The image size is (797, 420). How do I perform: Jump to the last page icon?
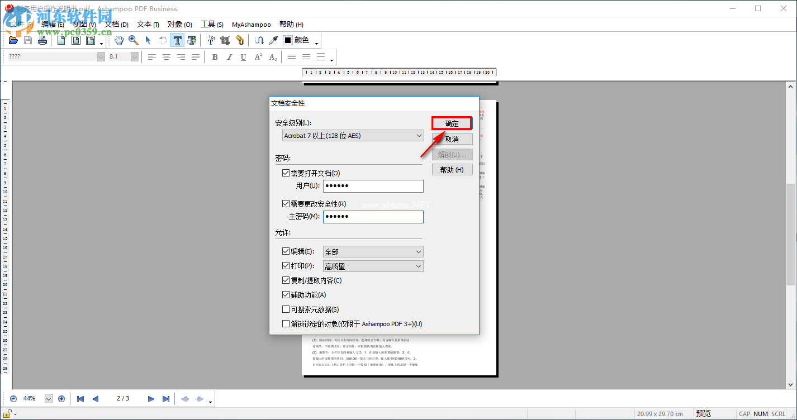point(166,398)
